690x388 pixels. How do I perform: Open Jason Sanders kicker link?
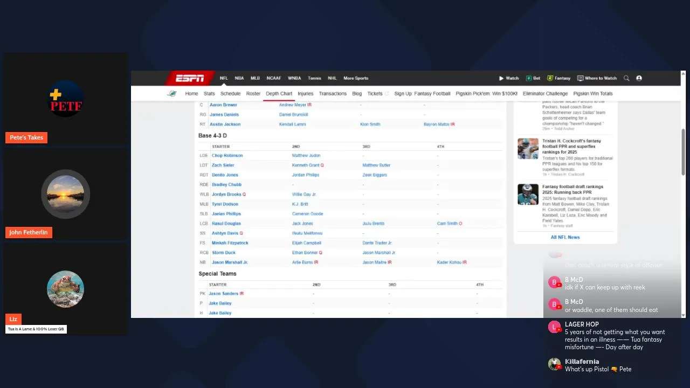pyautogui.click(x=223, y=294)
